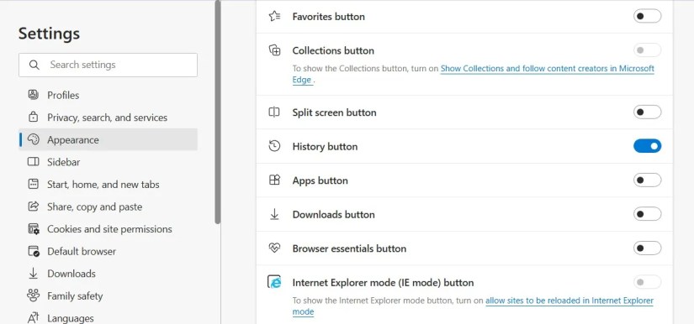Click the Sidebar panel icon

point(33,162)
